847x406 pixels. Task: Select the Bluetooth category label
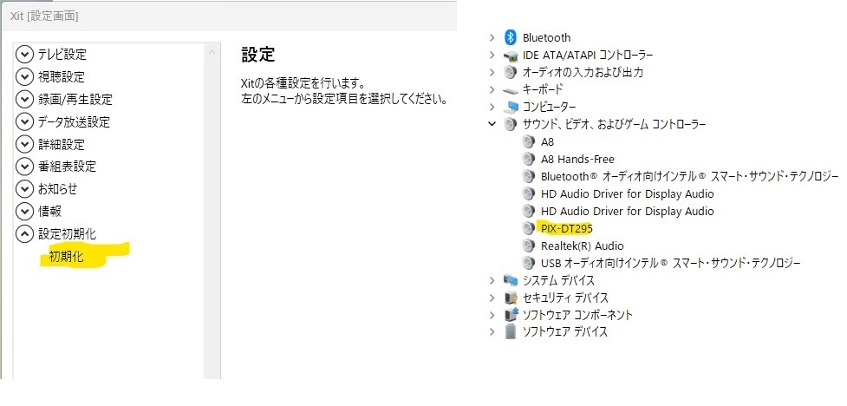(547, 37)
